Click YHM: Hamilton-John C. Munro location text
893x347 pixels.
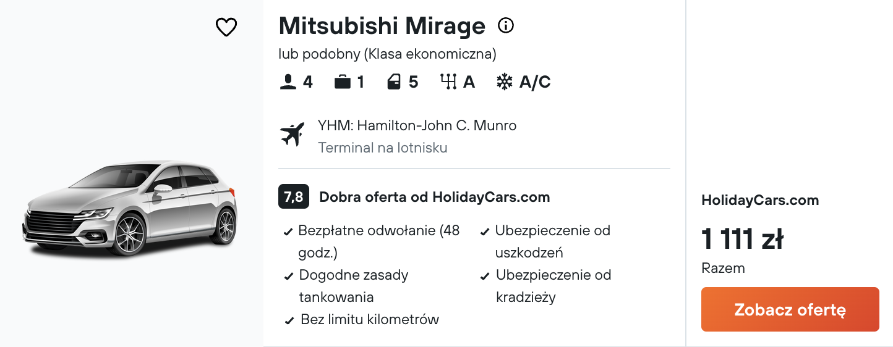click(417, 126)
